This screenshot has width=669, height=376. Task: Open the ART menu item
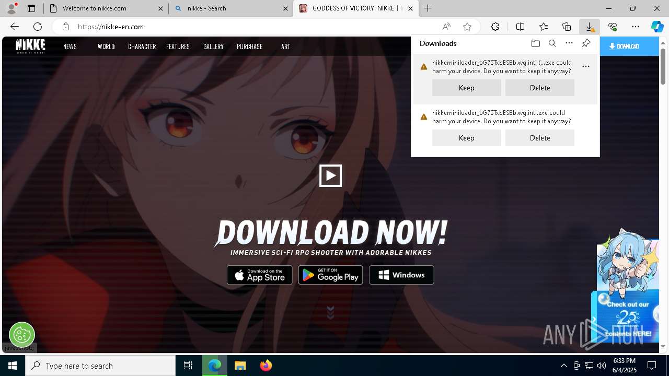(x=285, y=46)
